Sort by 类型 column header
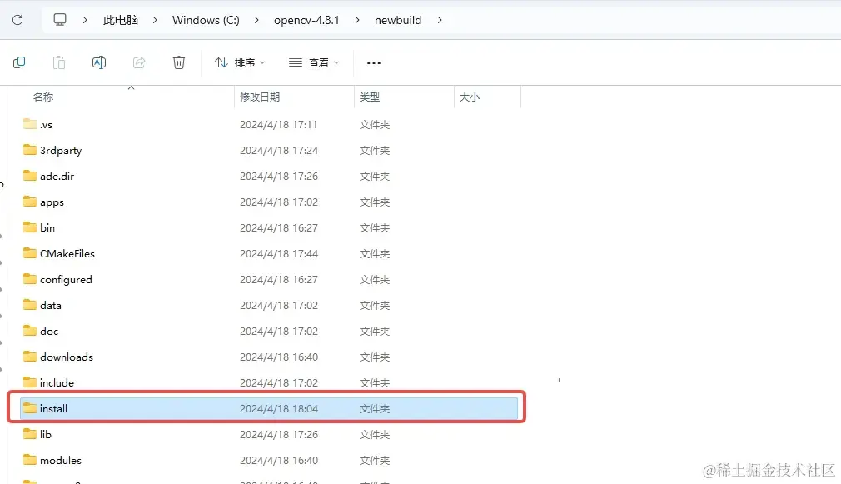The width and height of the screenshot is (841, 484). tap(370, 97)
